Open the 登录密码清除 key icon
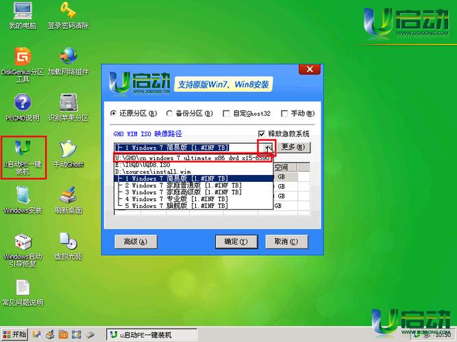The height and width of the screenshot is (342, 457). click(69, 15)
